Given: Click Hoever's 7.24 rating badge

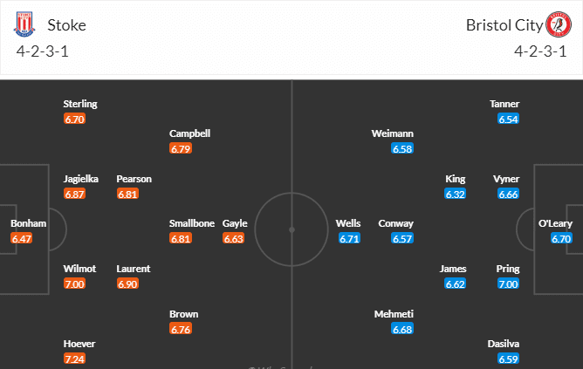Looking at the screenshot, I should tap(75, 359).
